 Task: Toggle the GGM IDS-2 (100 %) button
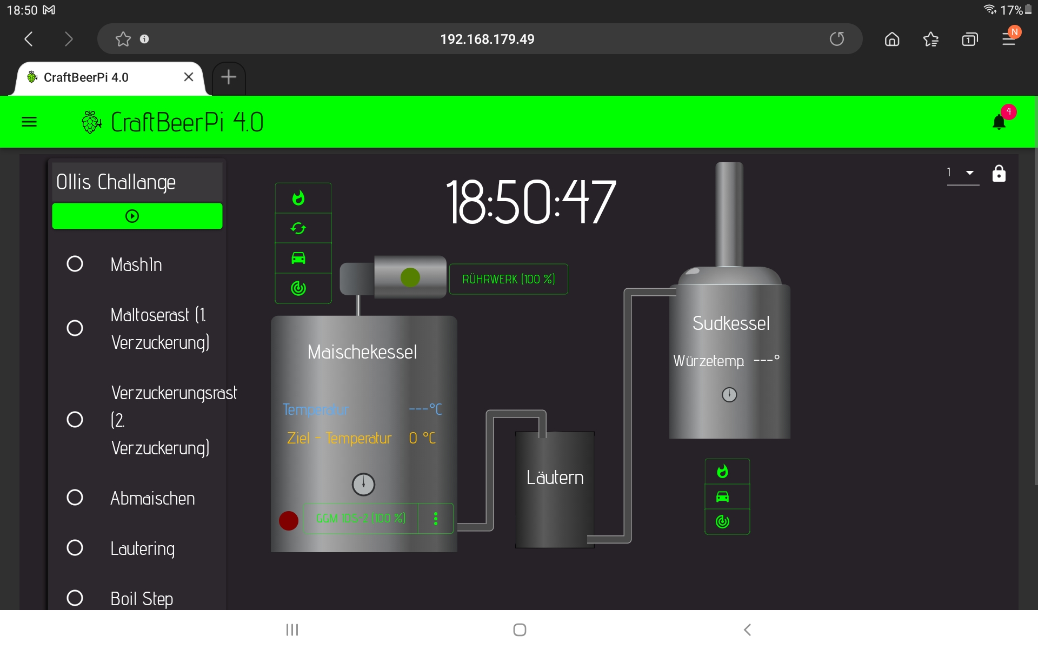coord(361,519)
